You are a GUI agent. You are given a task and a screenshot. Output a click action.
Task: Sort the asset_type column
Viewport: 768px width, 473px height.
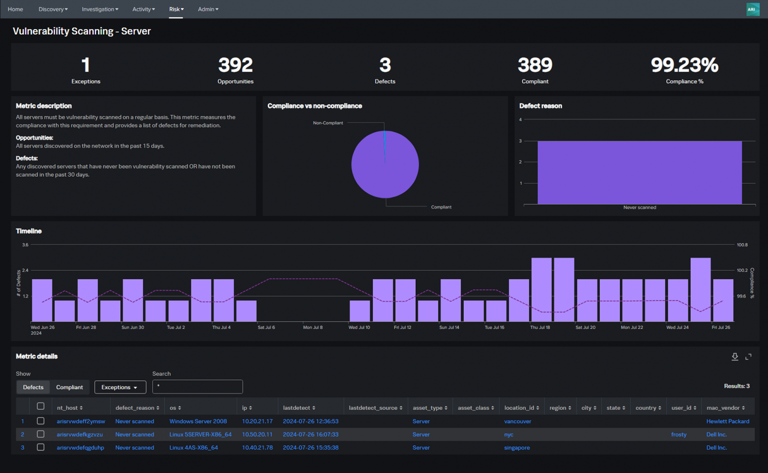[445, 407]
